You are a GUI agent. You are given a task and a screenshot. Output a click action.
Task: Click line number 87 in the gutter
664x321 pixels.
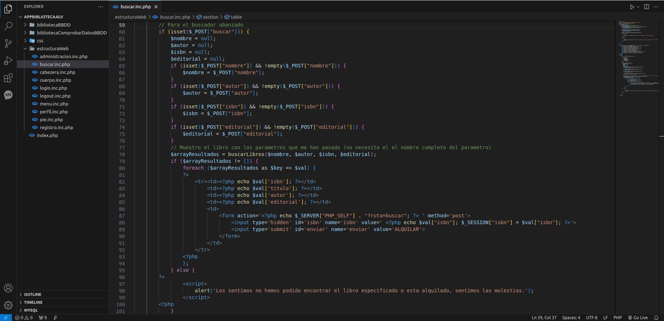122,216
